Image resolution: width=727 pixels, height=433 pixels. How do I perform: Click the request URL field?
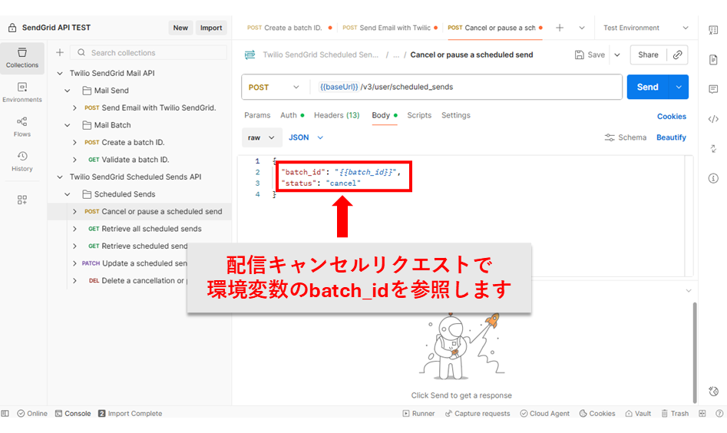pyautogui.click(x=467, y=88)
